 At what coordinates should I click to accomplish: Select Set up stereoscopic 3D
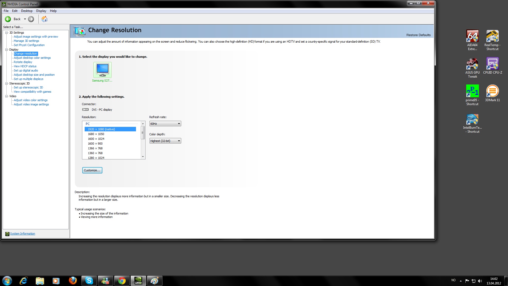tap(28, 87)
